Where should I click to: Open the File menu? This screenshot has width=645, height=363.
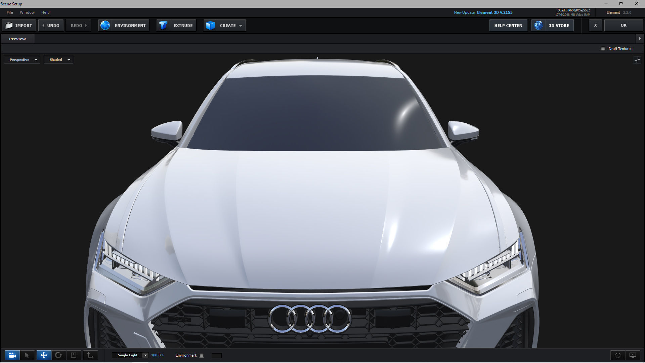coord(10,12)
